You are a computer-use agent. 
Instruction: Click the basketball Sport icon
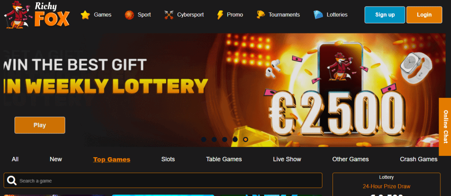129,15
